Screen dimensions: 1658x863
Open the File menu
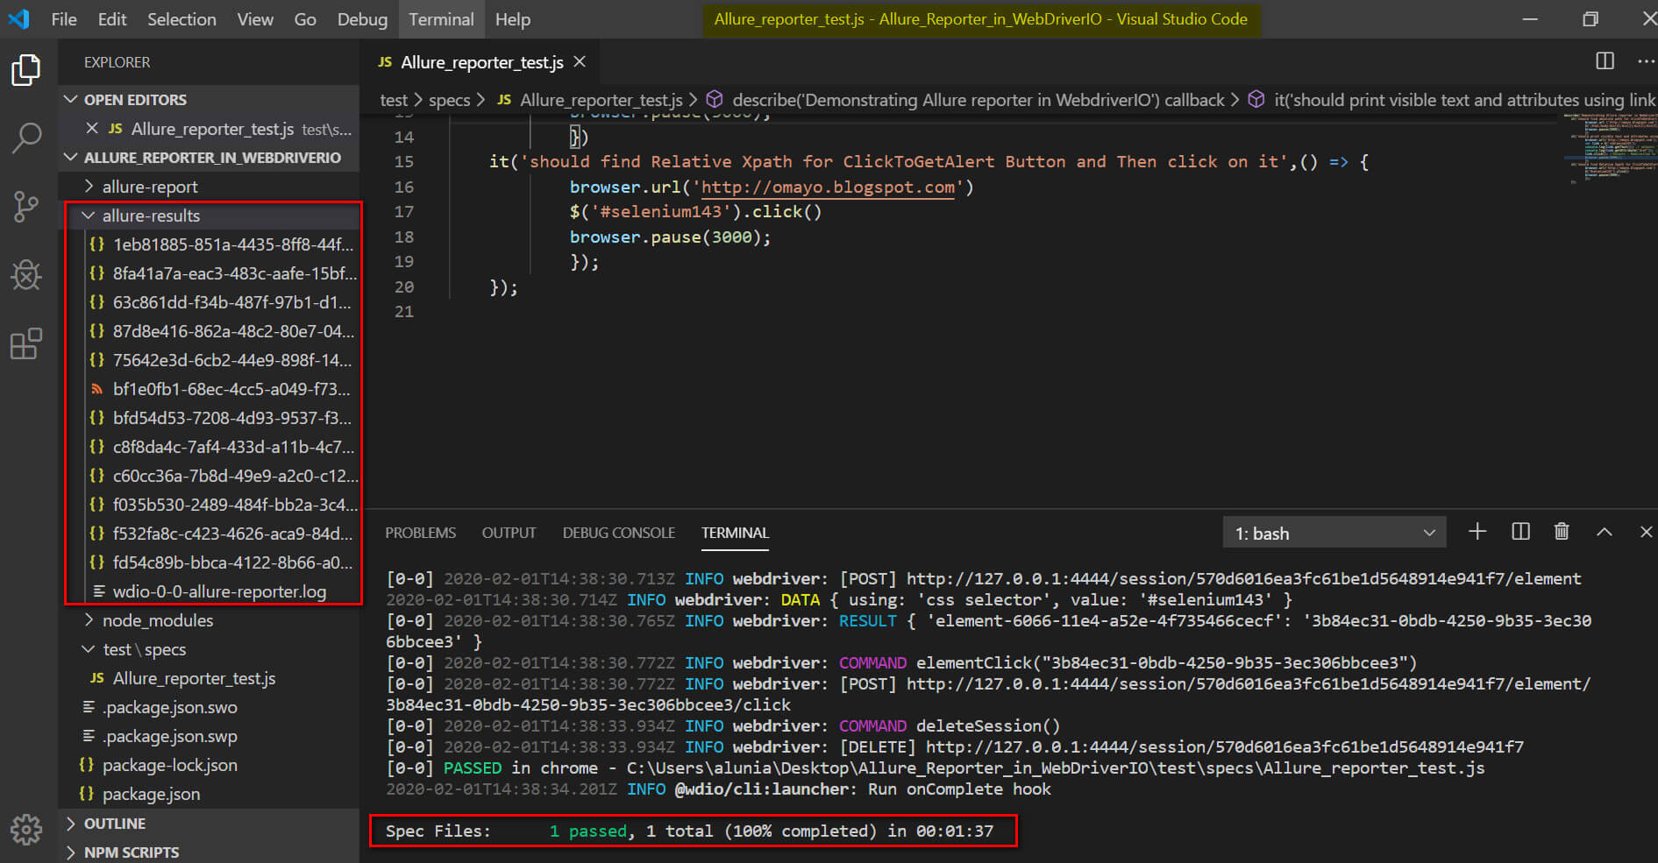point(64,19)
